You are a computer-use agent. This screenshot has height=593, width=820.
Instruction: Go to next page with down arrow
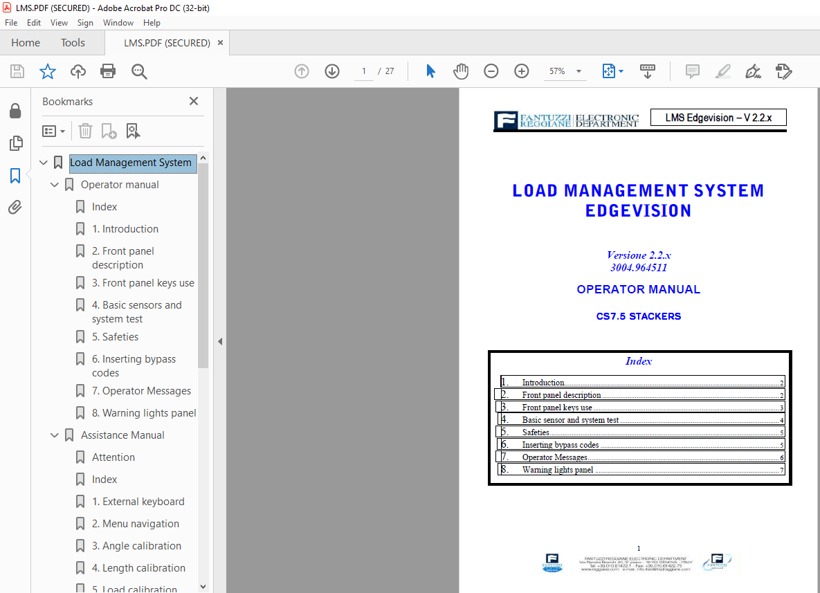click(x=332, y=71)
